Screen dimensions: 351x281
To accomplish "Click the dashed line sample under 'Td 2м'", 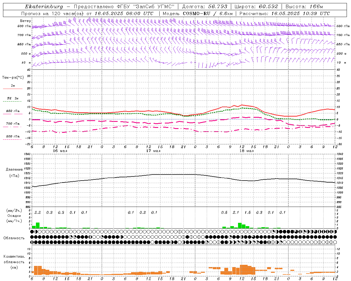I will tap(12, 102).
